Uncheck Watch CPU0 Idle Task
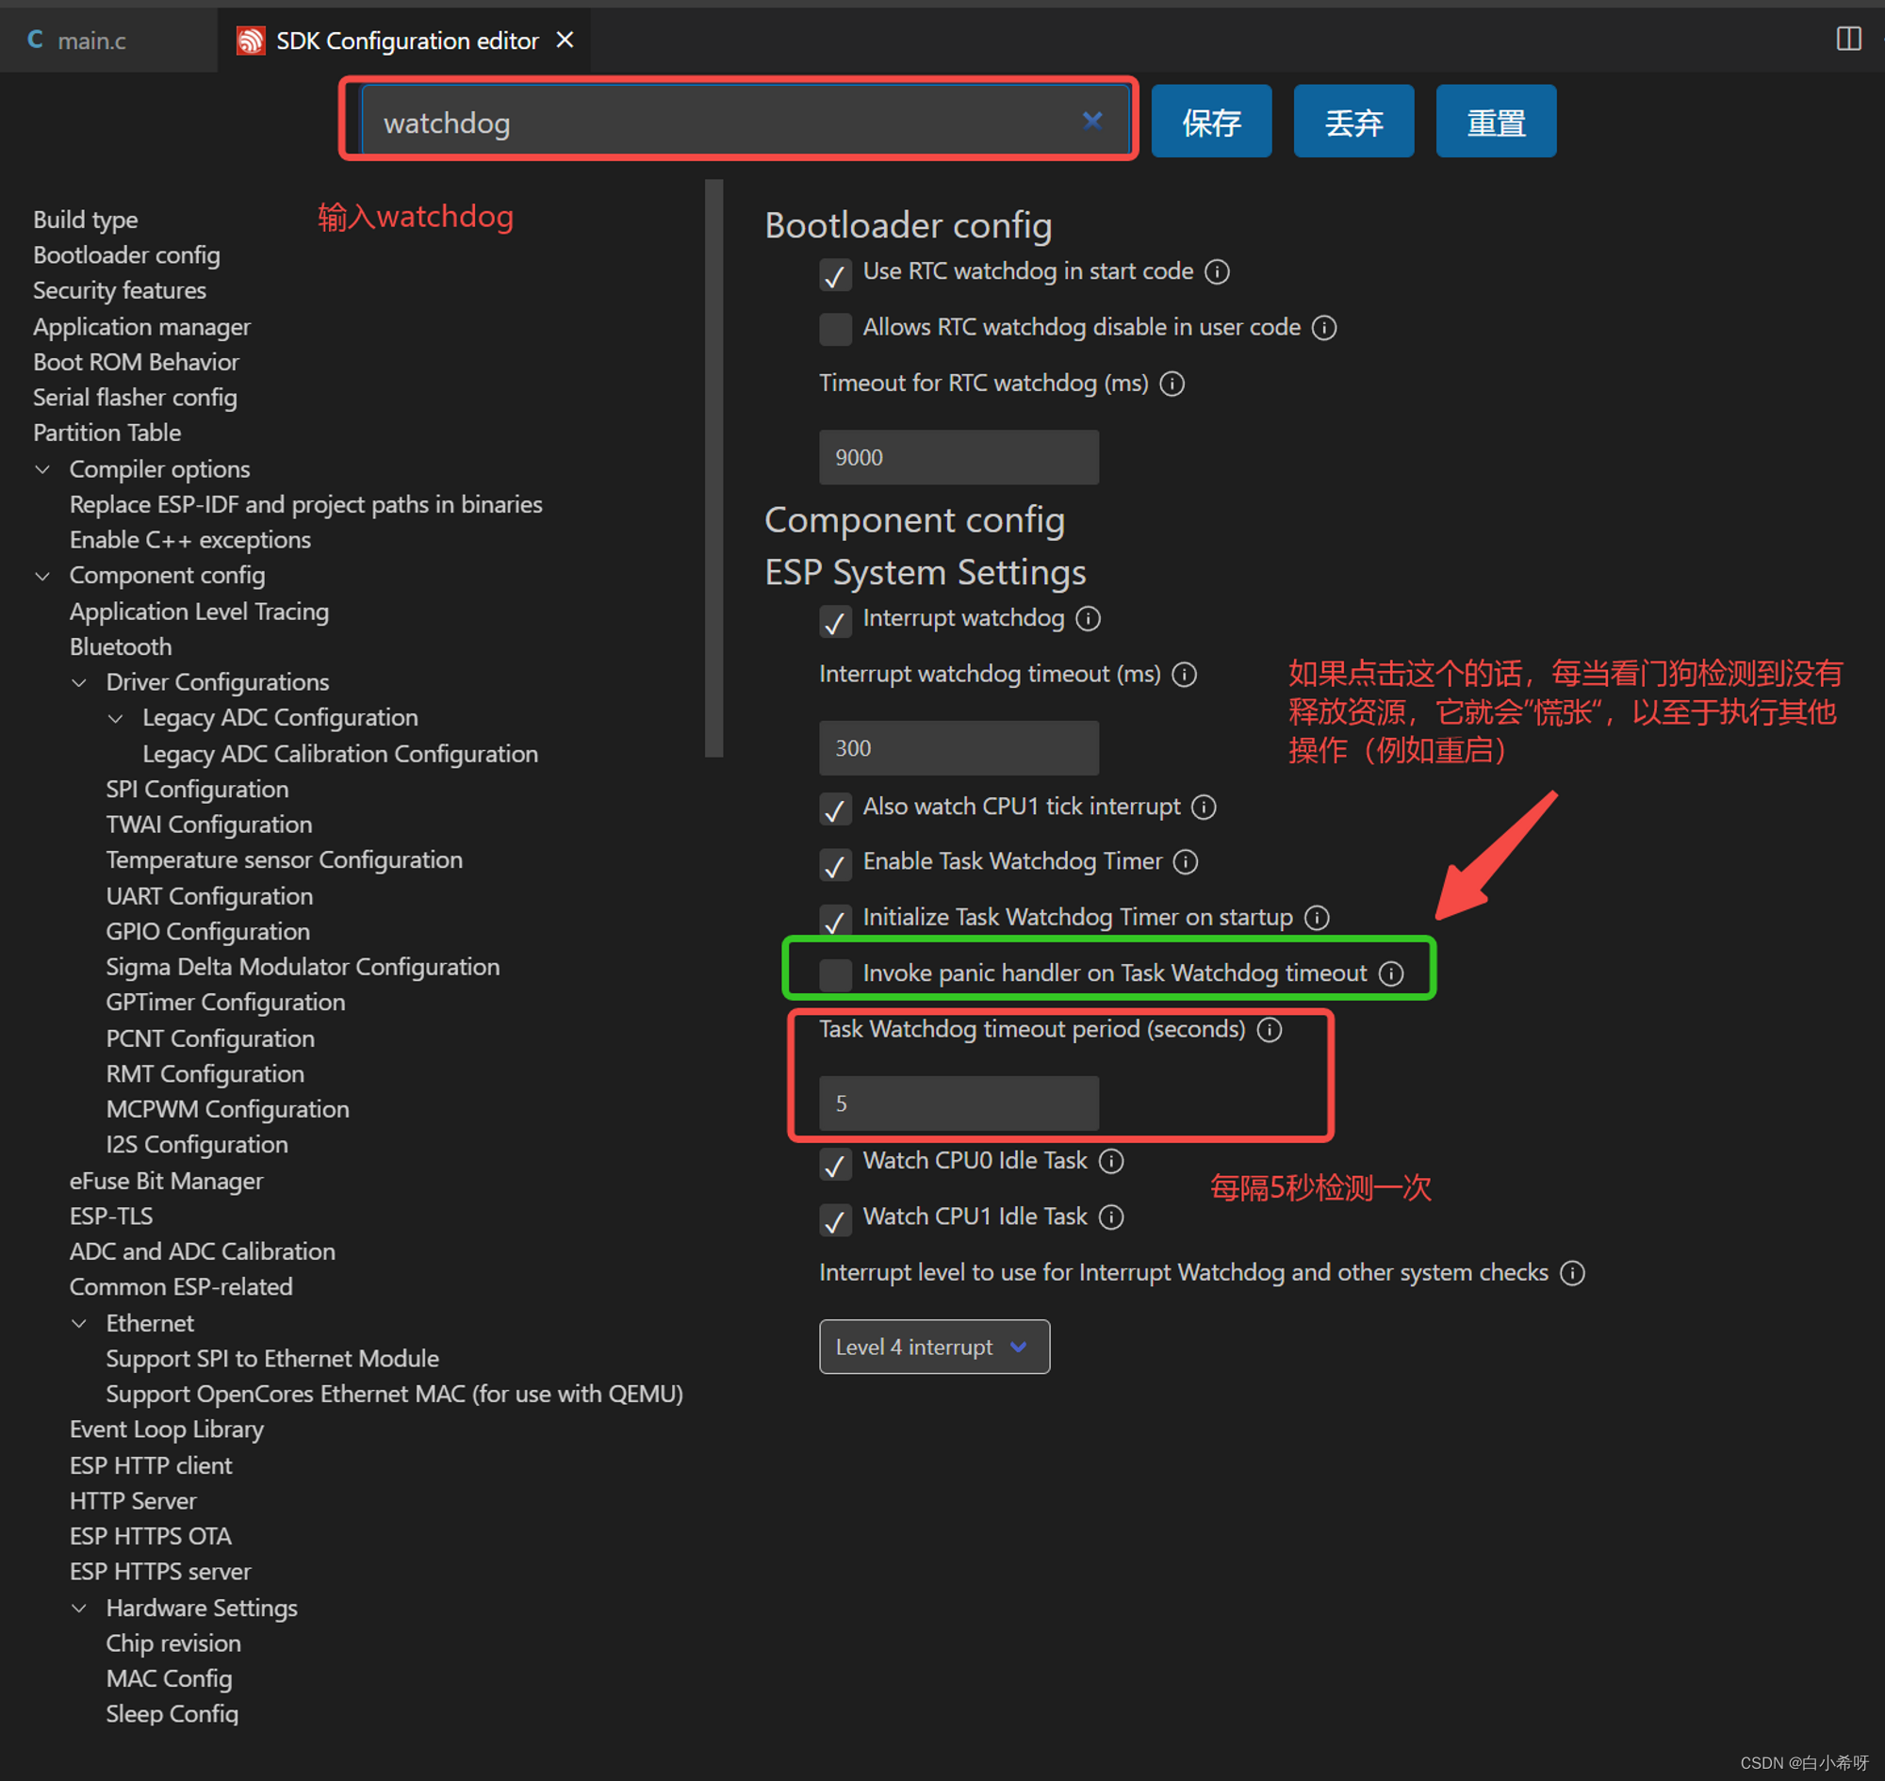This screenshot has height=1781, width=1885. pos(835,1163)
